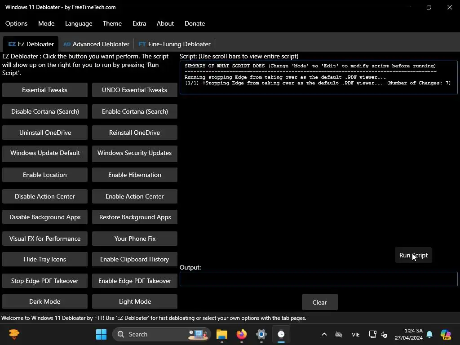Click Windows Update Default button

click(44, 154)
